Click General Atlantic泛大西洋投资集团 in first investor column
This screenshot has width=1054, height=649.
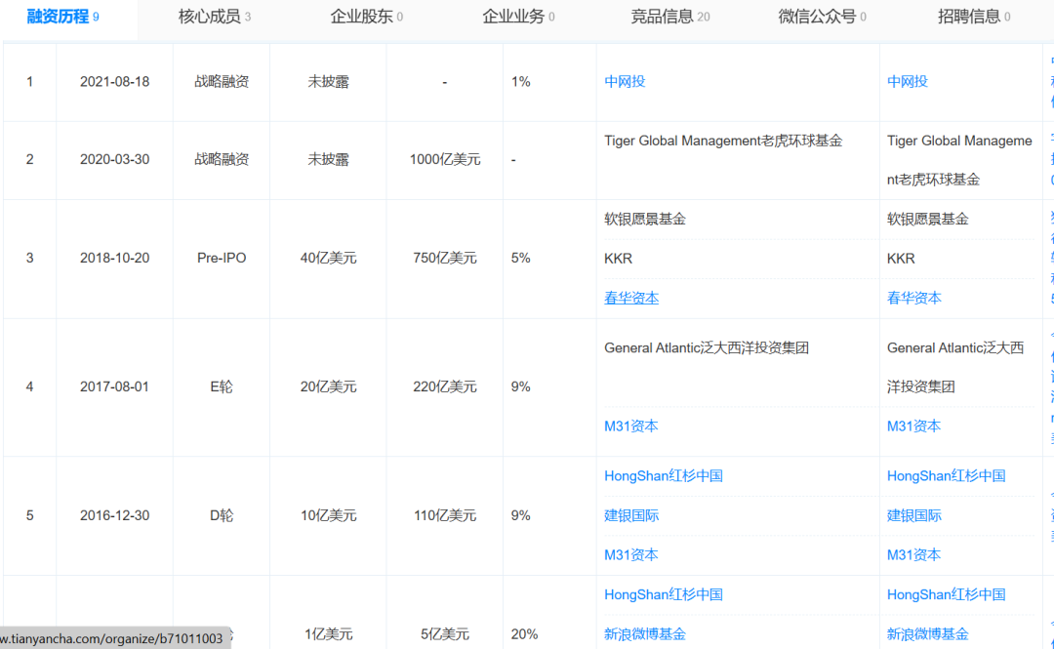(707, 347)
